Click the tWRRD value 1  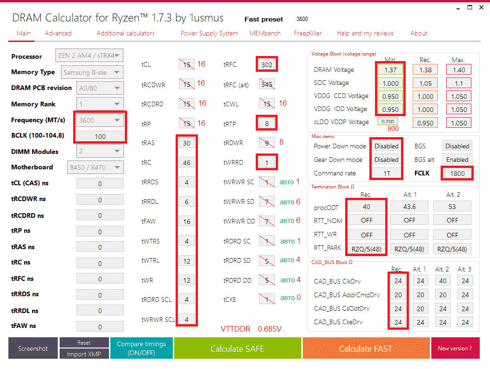pyautogui.click(x=266, y=163)
